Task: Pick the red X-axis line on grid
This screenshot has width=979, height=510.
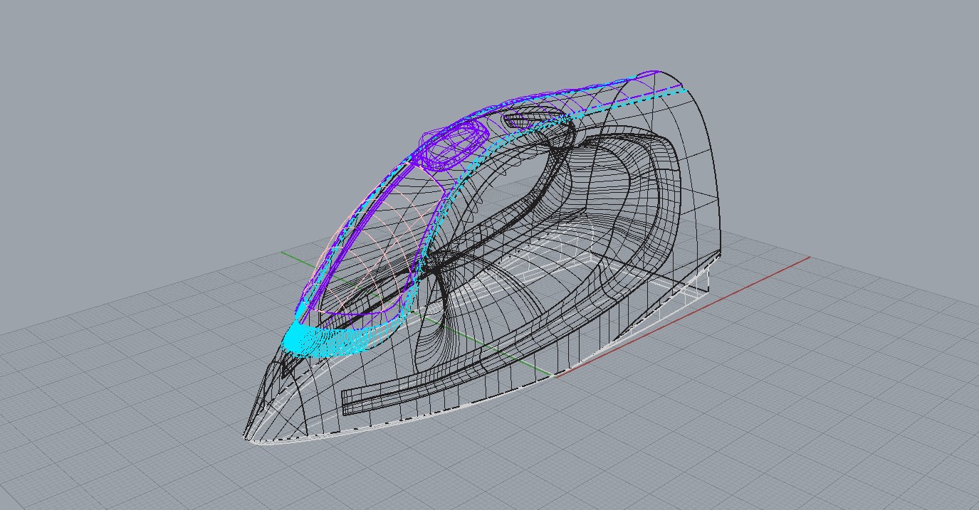Action: point(682,317)
